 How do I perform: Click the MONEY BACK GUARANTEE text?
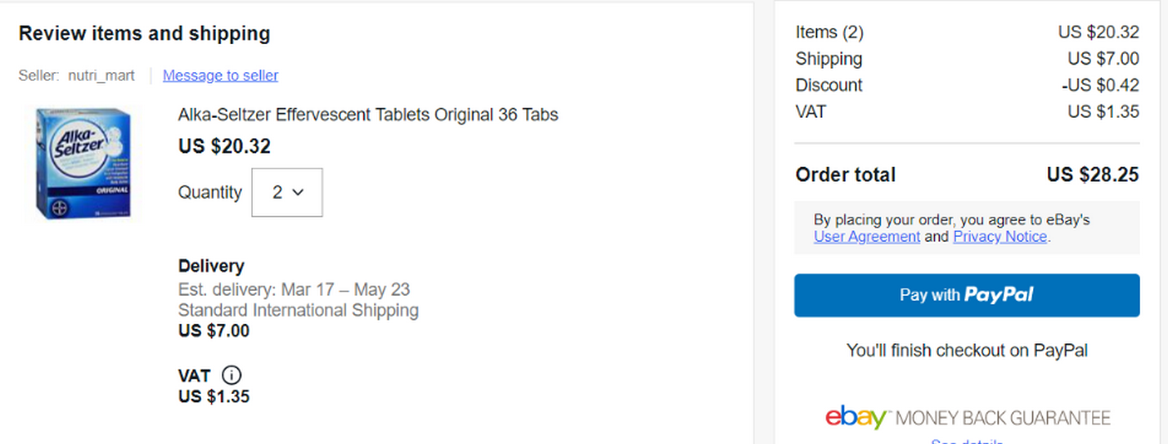pyautogui.click(x=1003, y=419)
